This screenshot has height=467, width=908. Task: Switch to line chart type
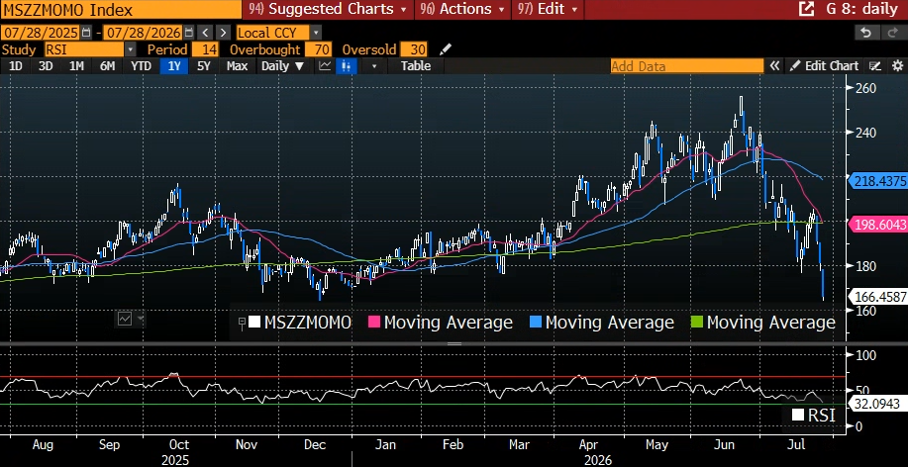[326, 66]
